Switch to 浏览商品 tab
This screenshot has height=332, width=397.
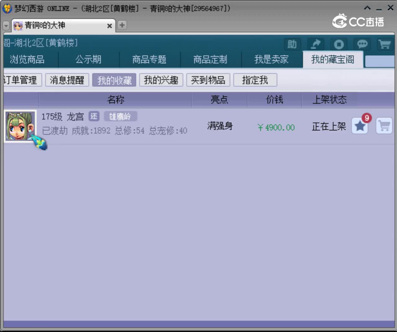tap(27, 59)
